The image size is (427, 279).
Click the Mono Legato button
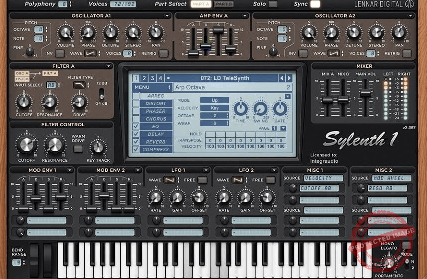[x=406, y=245]
